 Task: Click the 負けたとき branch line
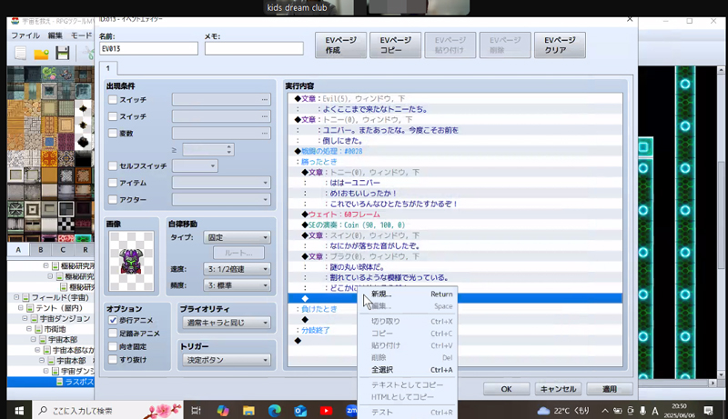click(x=455, y=309)
